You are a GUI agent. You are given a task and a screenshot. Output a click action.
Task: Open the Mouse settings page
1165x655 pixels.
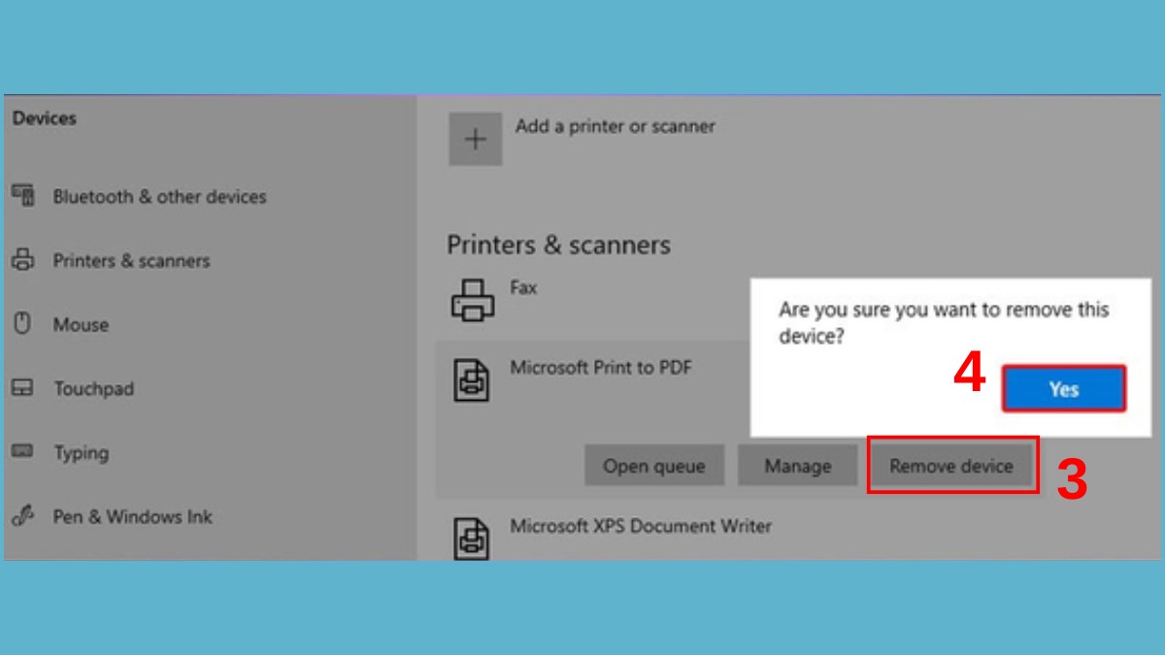83,324
